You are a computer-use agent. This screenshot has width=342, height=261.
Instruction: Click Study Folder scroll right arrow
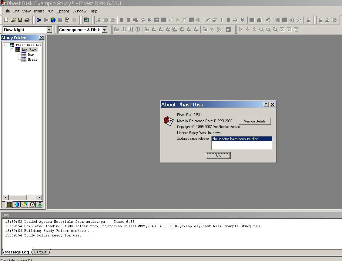(39, 198)
